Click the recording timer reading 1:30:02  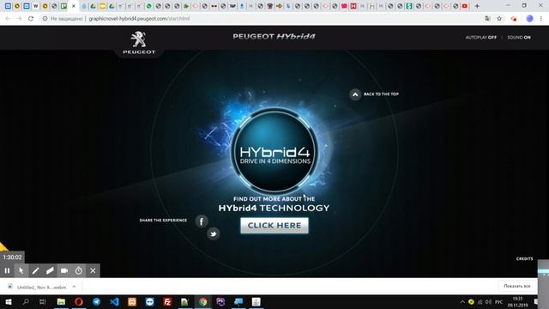pyautogui.click(x=12, y=257)
